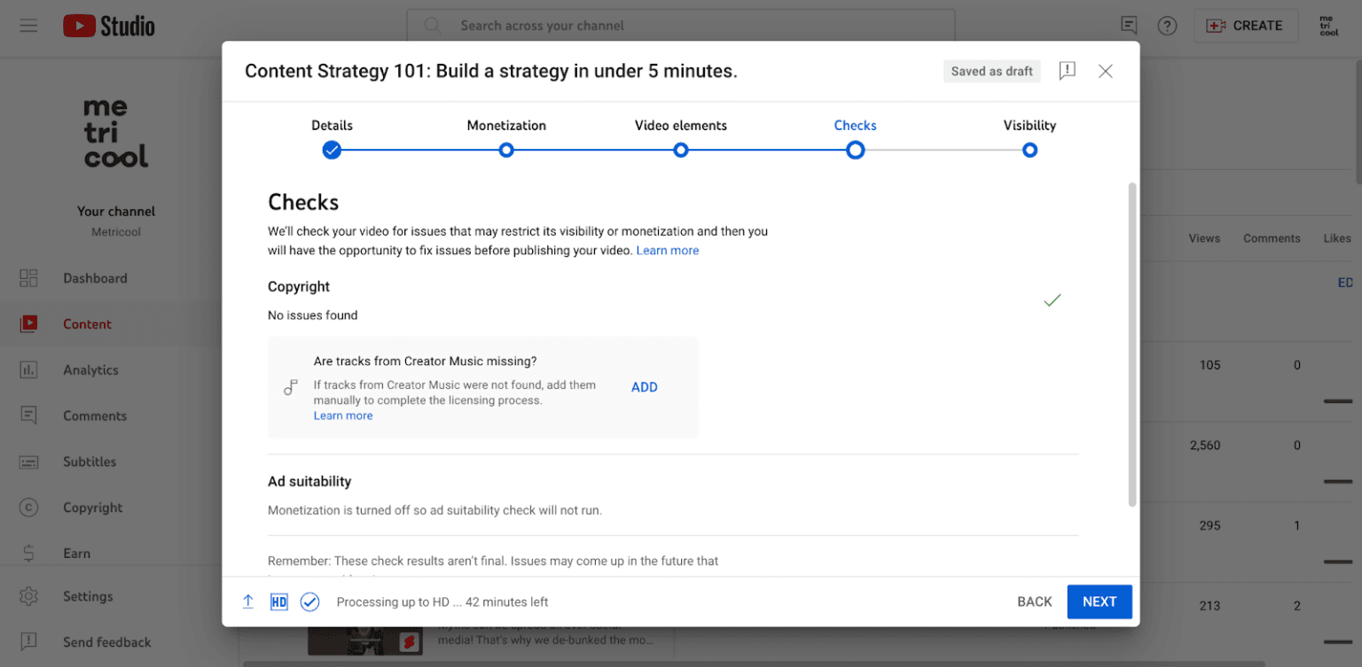The height and width of the screenshot is (667, 1362).
Task: Click the YouTube Studio logo
Action: pyautogui.click(x=108, y=25)
